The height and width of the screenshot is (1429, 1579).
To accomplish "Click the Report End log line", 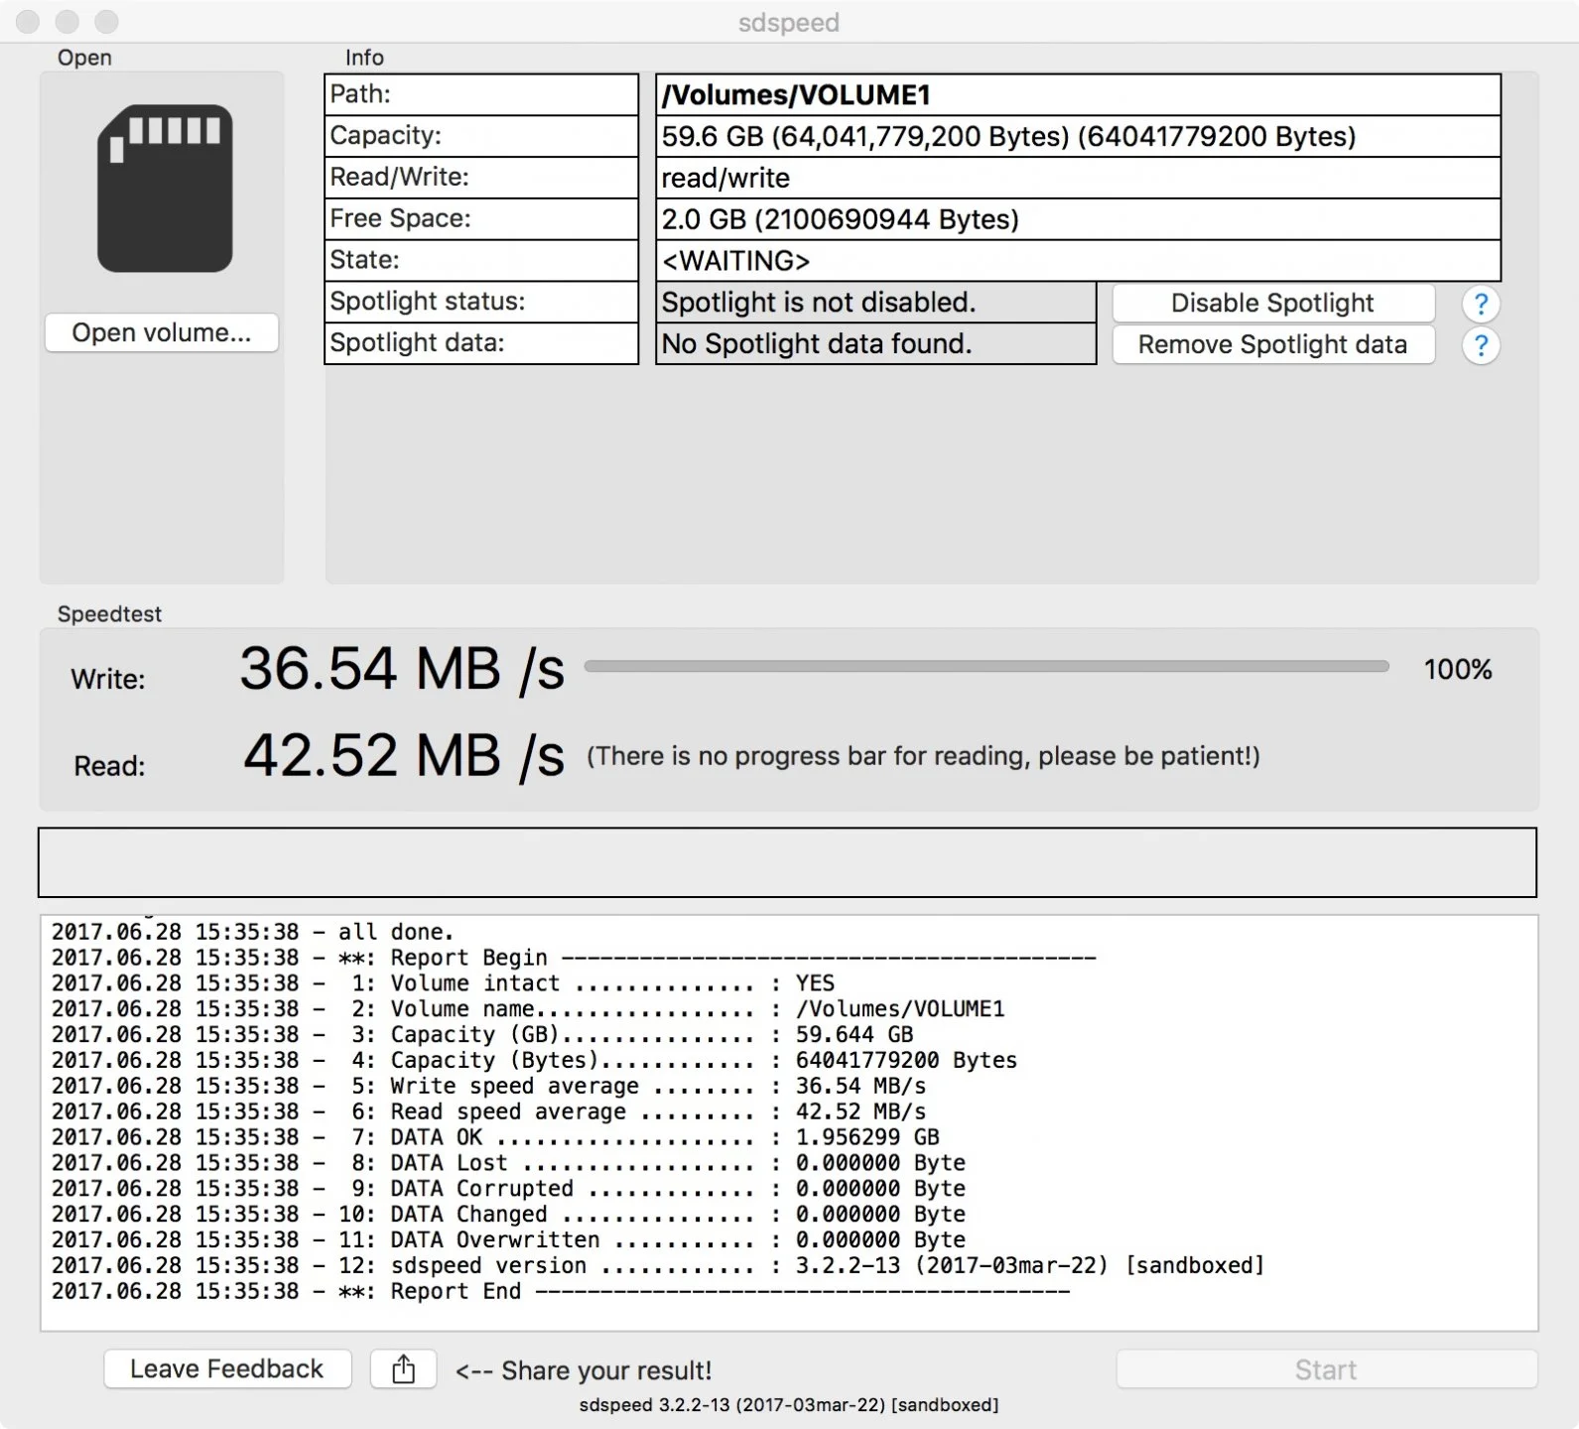I will tap(561, 1292).
